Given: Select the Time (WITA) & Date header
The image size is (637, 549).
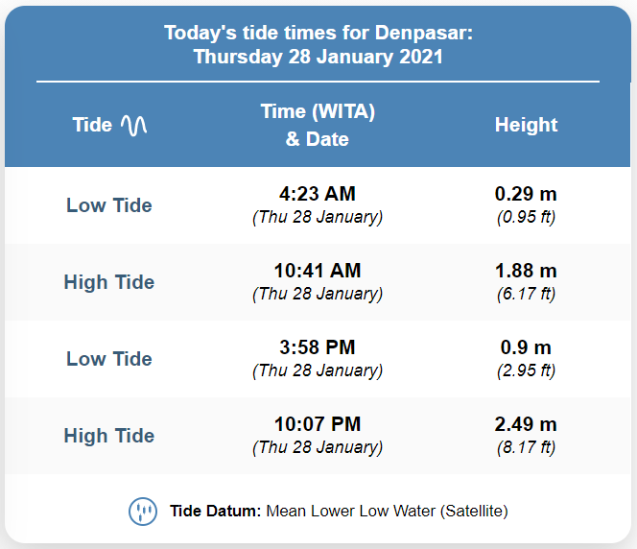Looking at the screenshot, I should point(318,125).
